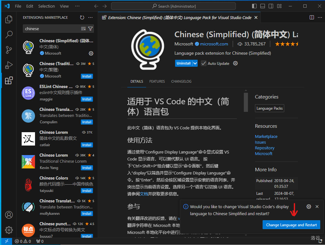Image resolution: width=325 pixels, height=245 pixels.
Task: Click the Search [Administrator] command center
Action: tap(173, 6)
